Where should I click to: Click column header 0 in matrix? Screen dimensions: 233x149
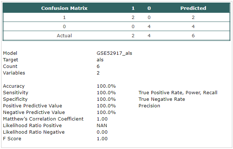tap(149, 8)
